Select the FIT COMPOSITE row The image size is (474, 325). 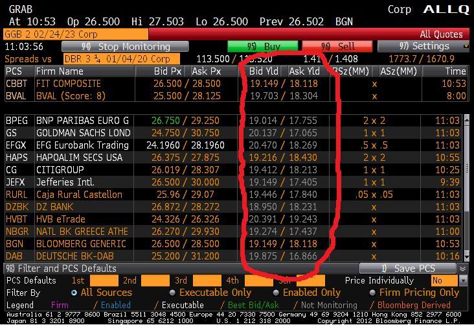[236, 84]
